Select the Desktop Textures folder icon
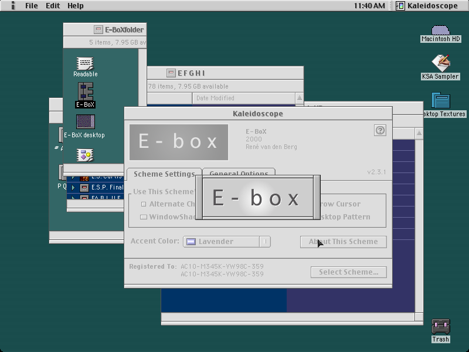Viewport: 469px width, 352px height. pos(441,100)
